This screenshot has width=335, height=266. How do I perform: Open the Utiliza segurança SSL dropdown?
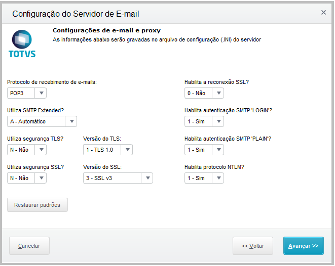[x=27, y=178]
